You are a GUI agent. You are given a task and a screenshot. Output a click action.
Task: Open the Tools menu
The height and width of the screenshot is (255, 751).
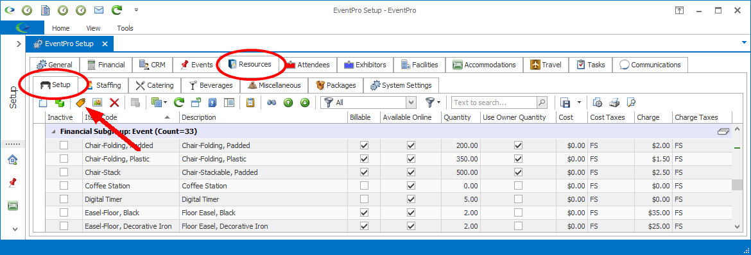click(x=125, y=28)
